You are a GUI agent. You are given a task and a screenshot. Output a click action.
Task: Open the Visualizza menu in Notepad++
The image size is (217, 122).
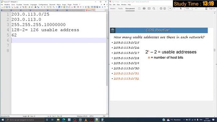tap(19, 4)
